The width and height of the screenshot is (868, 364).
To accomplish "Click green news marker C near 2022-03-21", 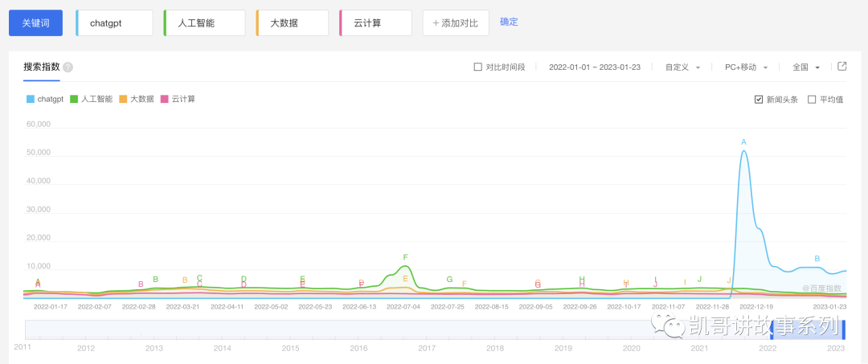I will tap(199, 278).
